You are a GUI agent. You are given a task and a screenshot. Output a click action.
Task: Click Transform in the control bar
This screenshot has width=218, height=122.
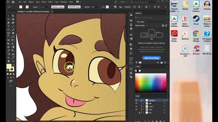(x=127, y=6)
